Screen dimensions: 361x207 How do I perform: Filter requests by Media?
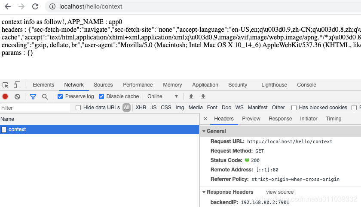[x=196, y=108]
